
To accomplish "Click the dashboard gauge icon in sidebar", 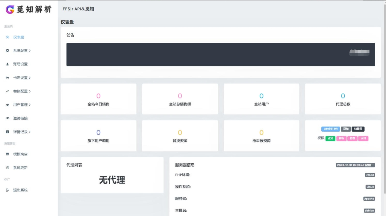I will (7, 37).
